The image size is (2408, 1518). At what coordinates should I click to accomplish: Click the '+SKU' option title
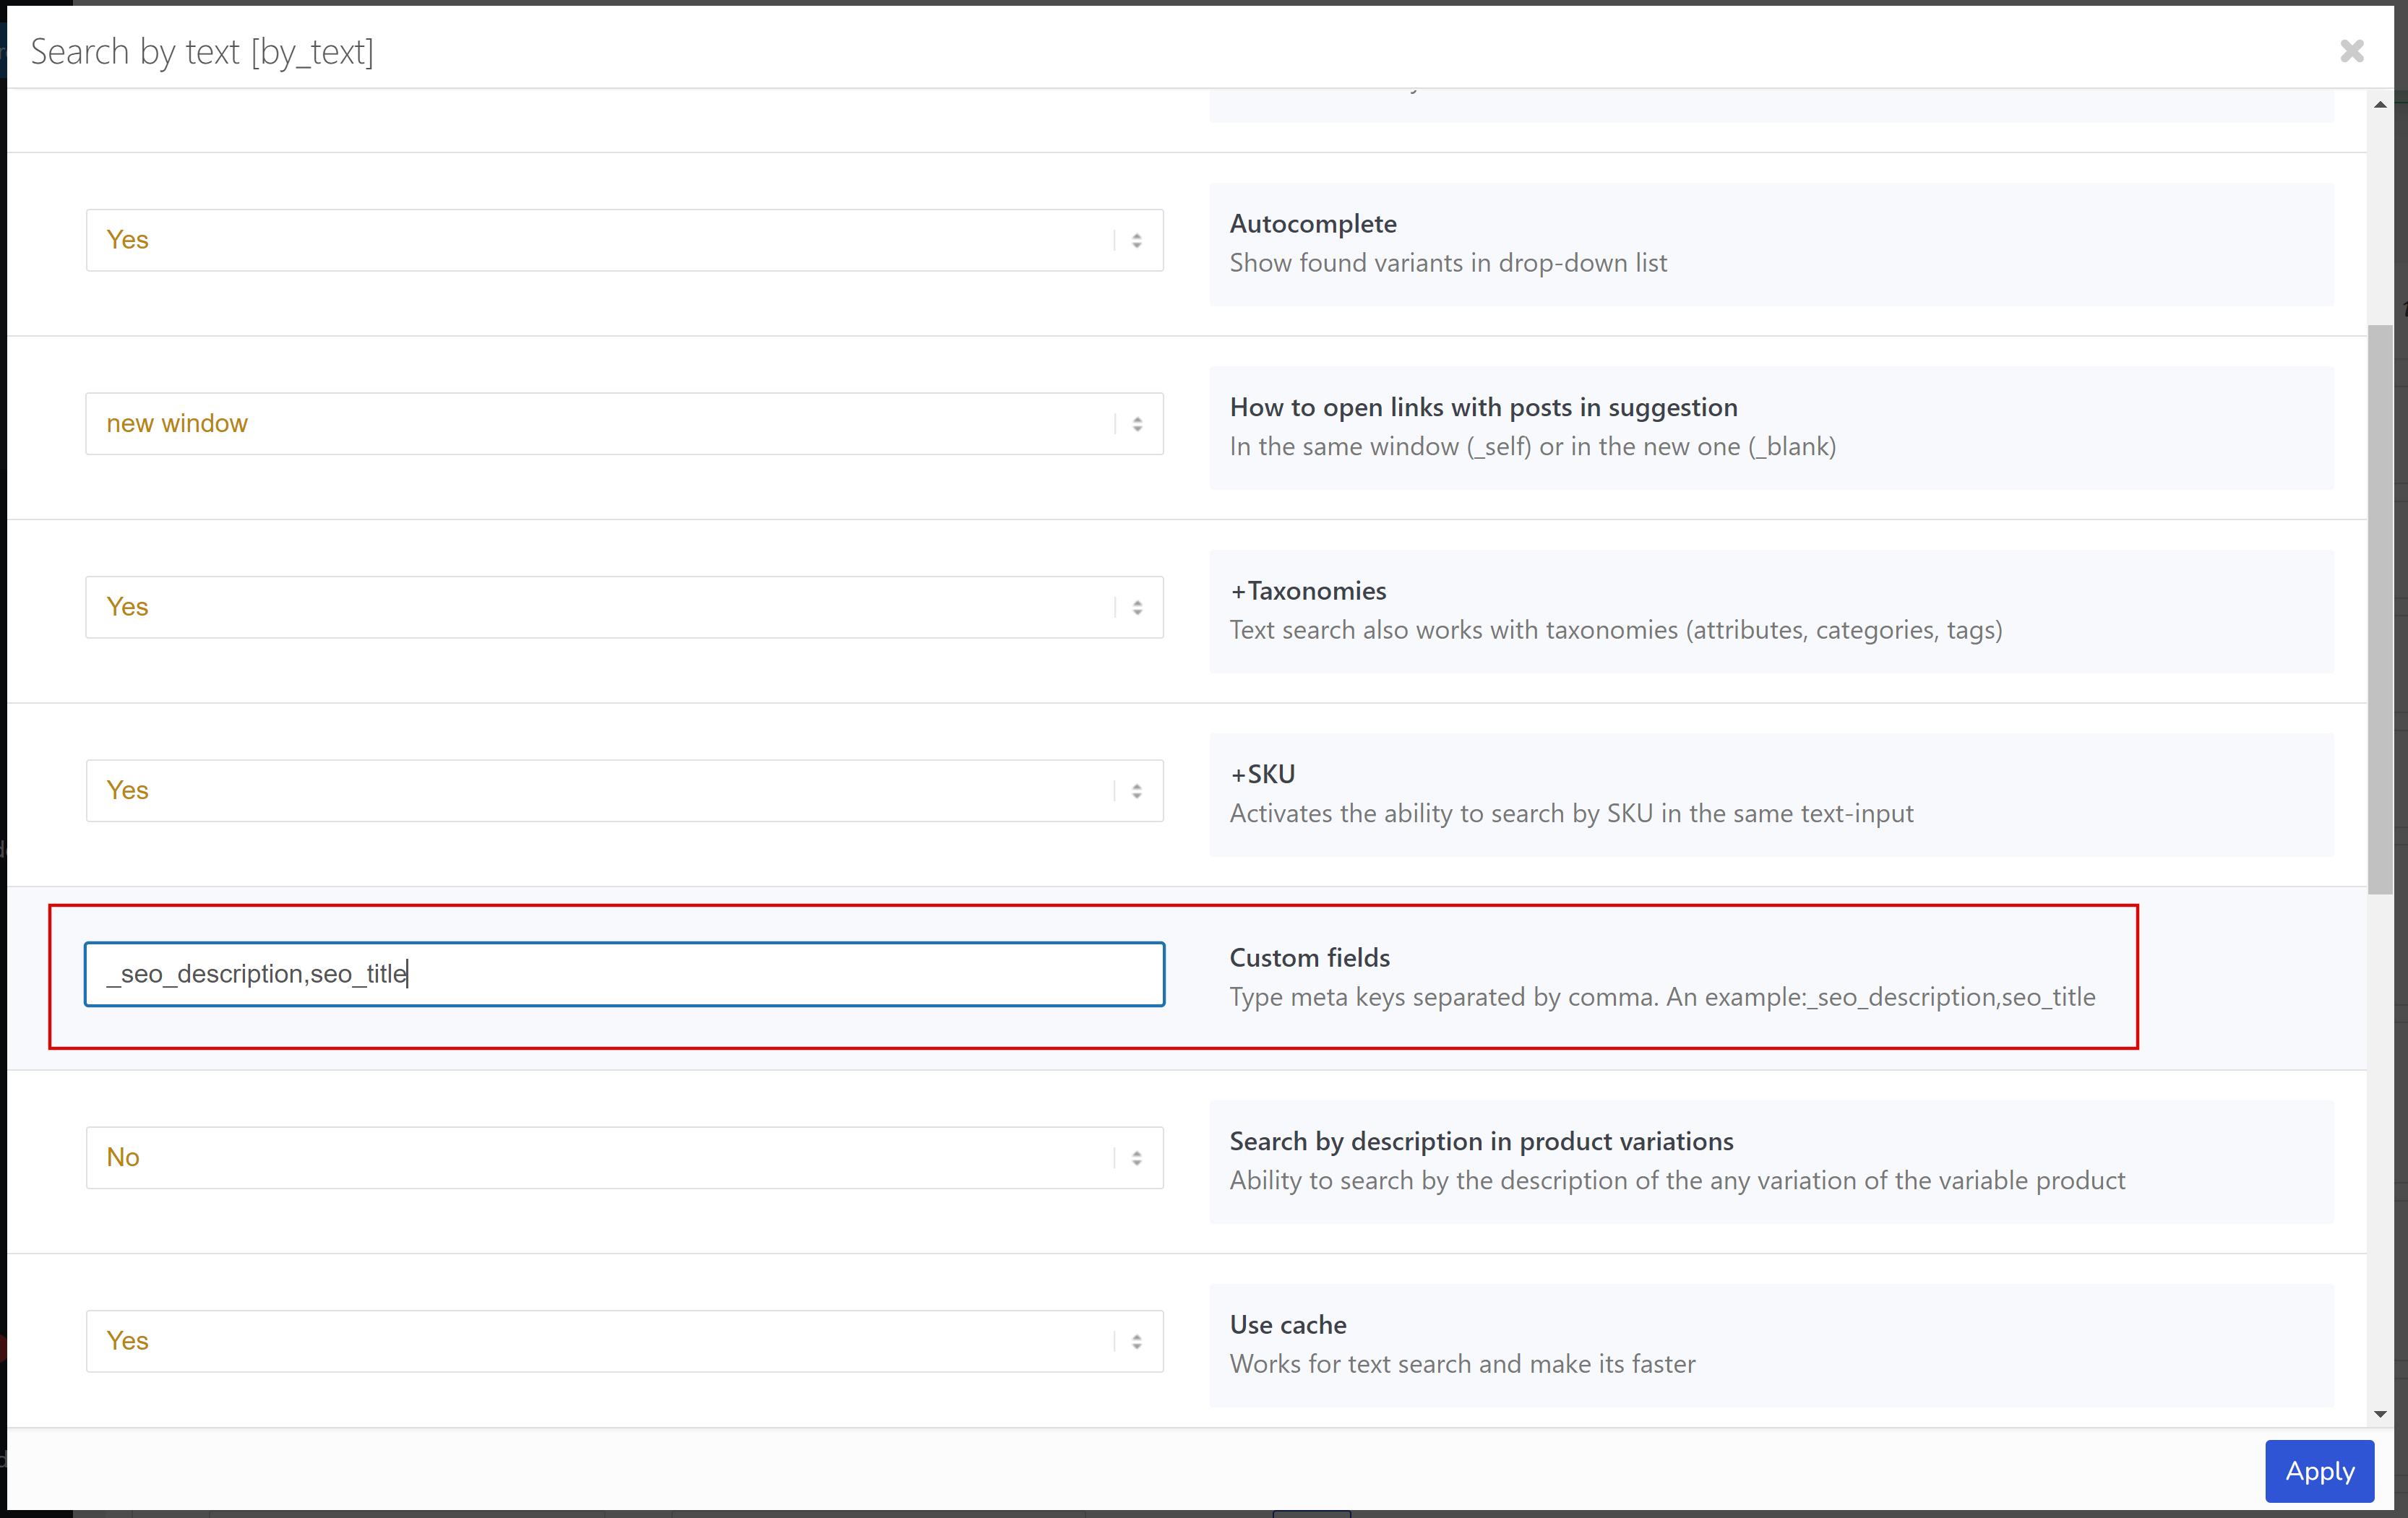[x=1262, y=774]
